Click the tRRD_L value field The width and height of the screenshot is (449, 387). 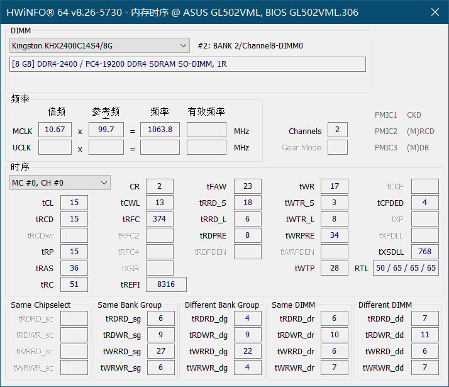tap(248, 219)
